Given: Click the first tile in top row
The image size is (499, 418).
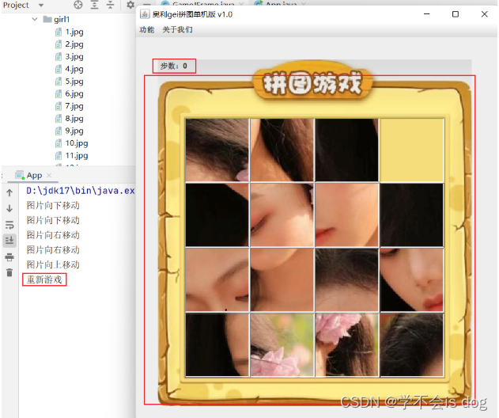Looking at the screenshot, I should [x=217, y=150].
